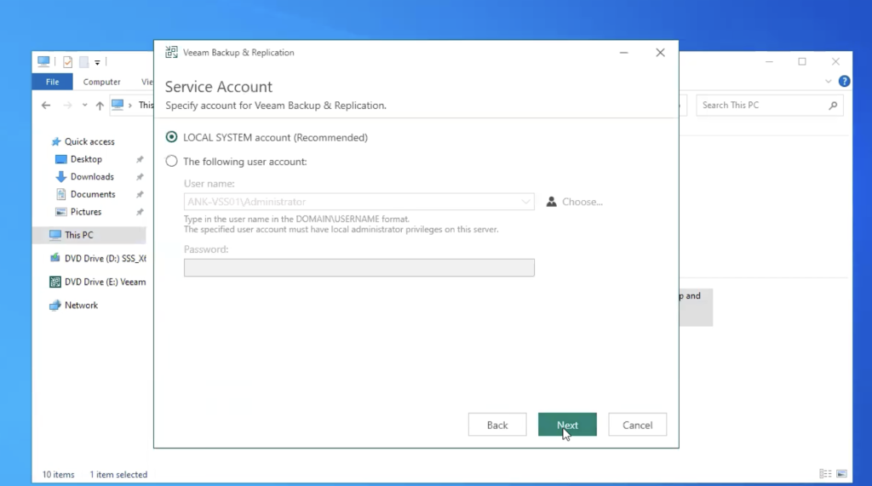Image resolution: width=872 pixels, height=486 pixels.
Task: Go up one folder level in Explorer
Action: (100, 105)
